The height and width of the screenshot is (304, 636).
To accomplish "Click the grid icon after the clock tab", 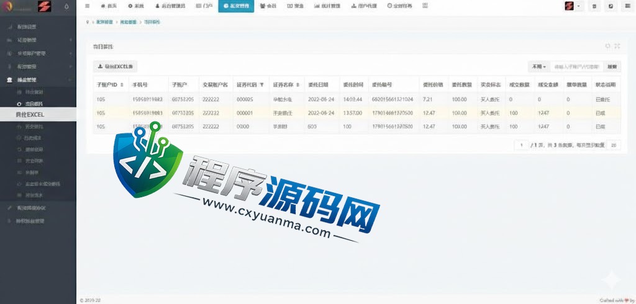I will coord(425,6).
